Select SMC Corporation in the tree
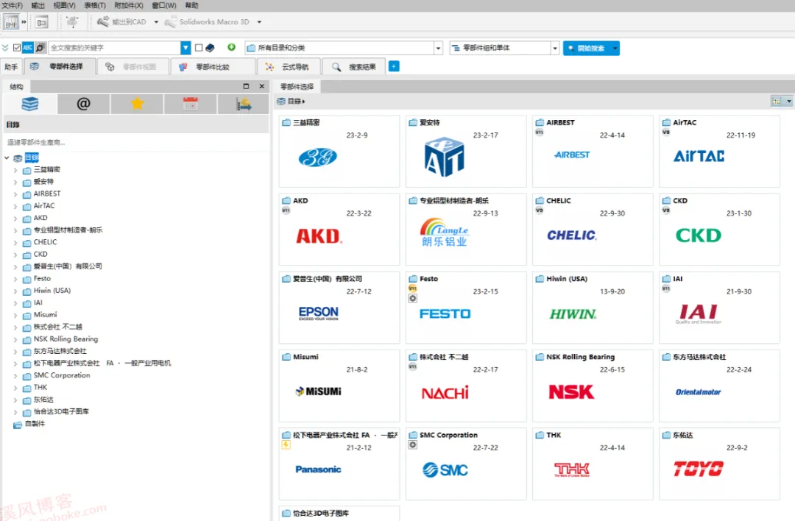 (x=62, y=375)
